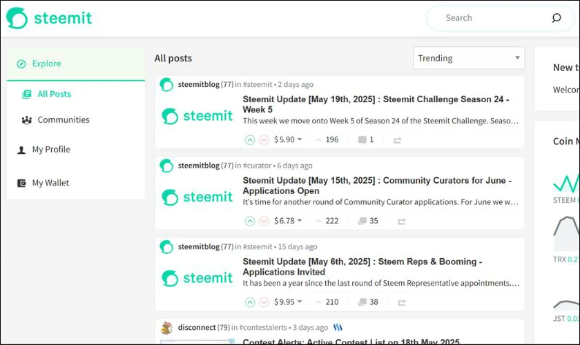Click the 'It's time for another round' summary
The image size is (580, 345).
pyautogui.click(x=380, y=202)
